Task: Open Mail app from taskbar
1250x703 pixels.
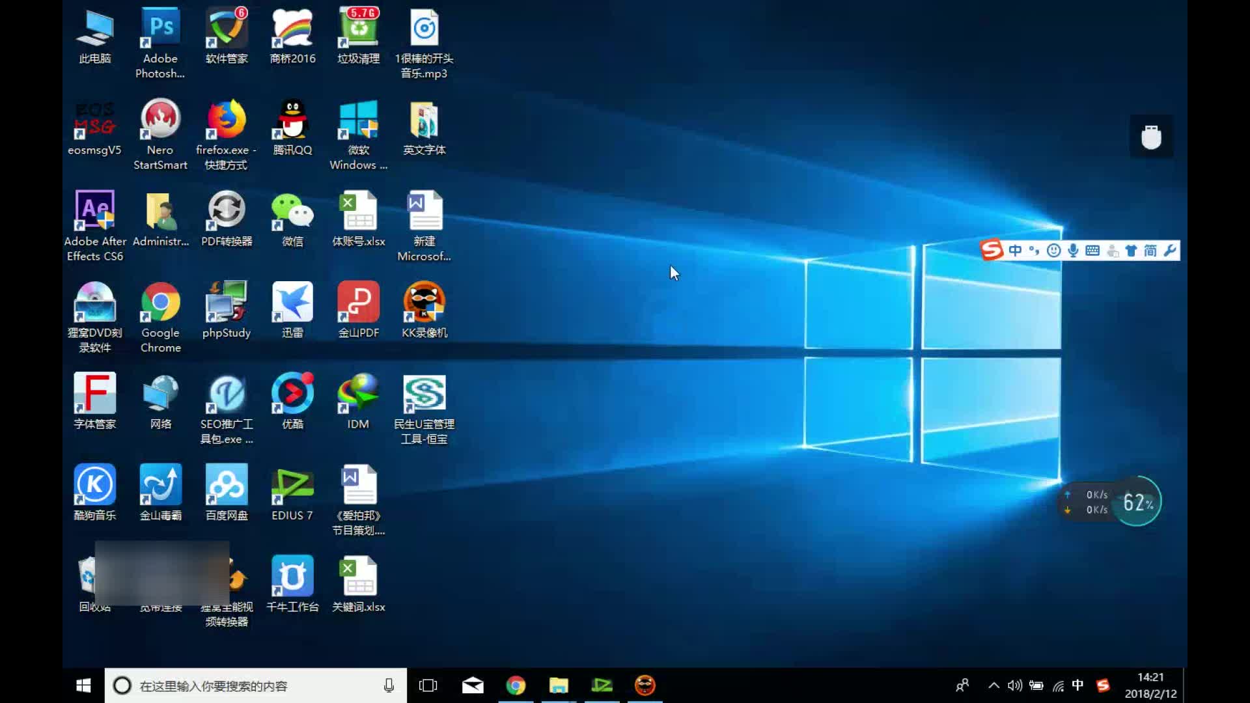Action: 473,685
